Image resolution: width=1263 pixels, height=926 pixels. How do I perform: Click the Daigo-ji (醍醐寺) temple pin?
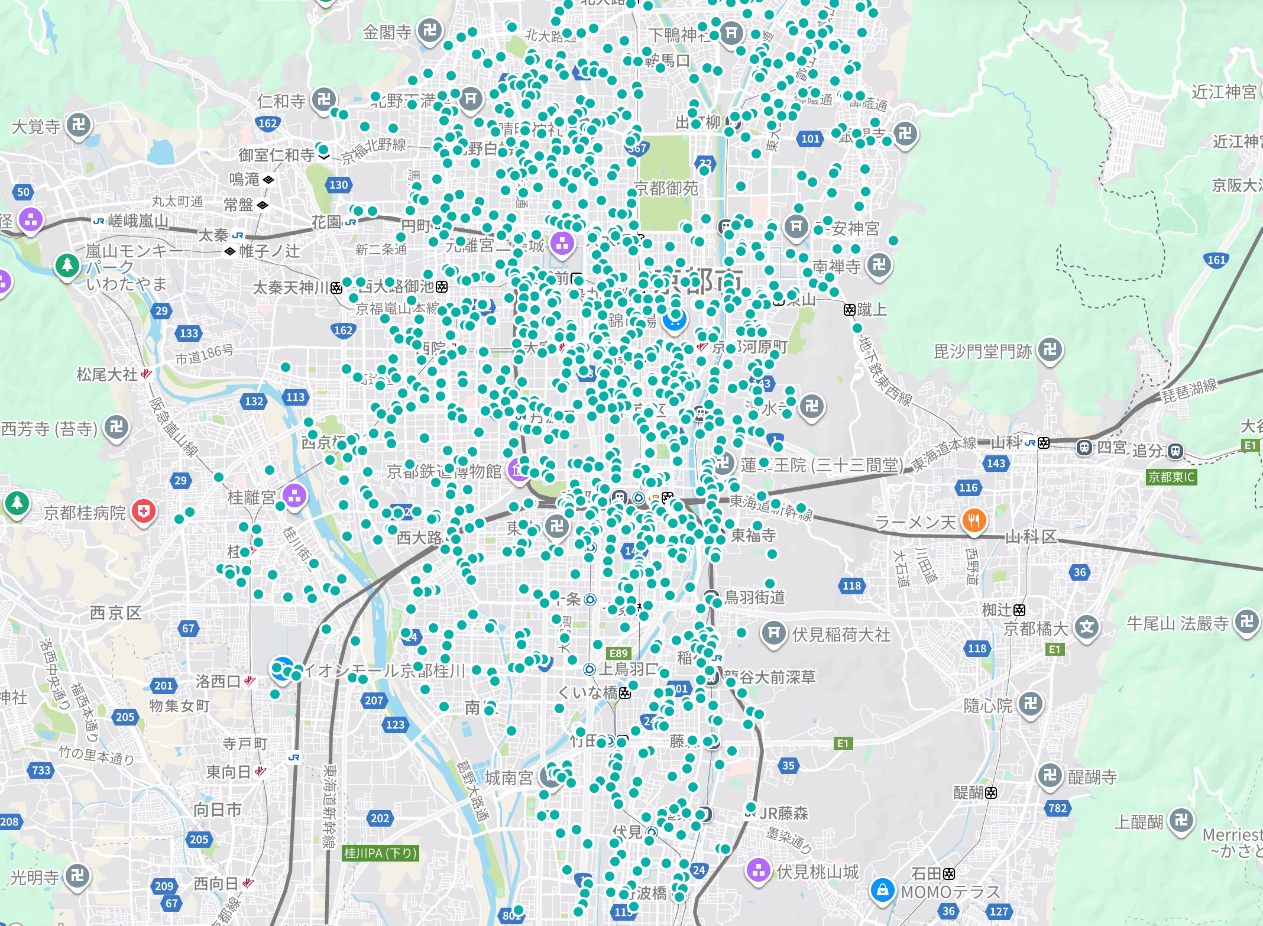pyautogui.click(x=1050, y=774)
